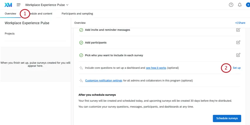The image size is (250, 125).
Task: Open the notifications bell
Action: pos(239,5)
